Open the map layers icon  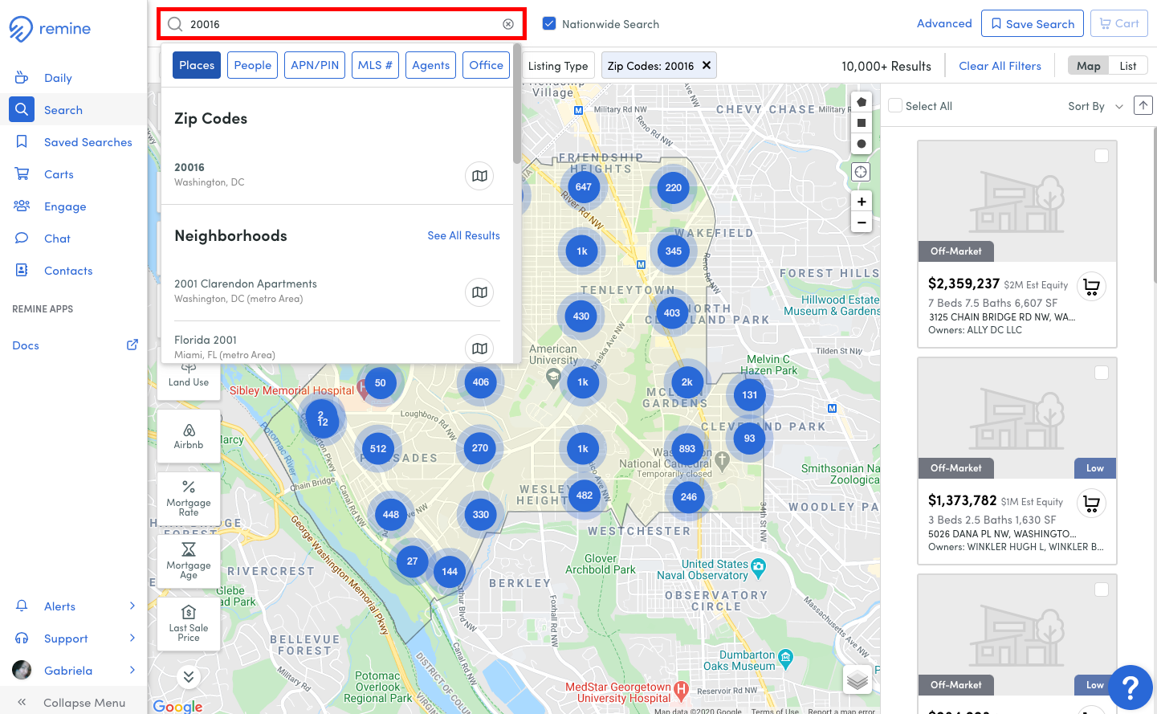pos(858,680)
